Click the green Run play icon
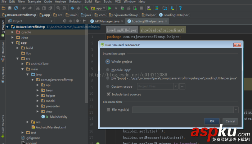The width and height of the screenshot is (252, 144). [110, 8]
